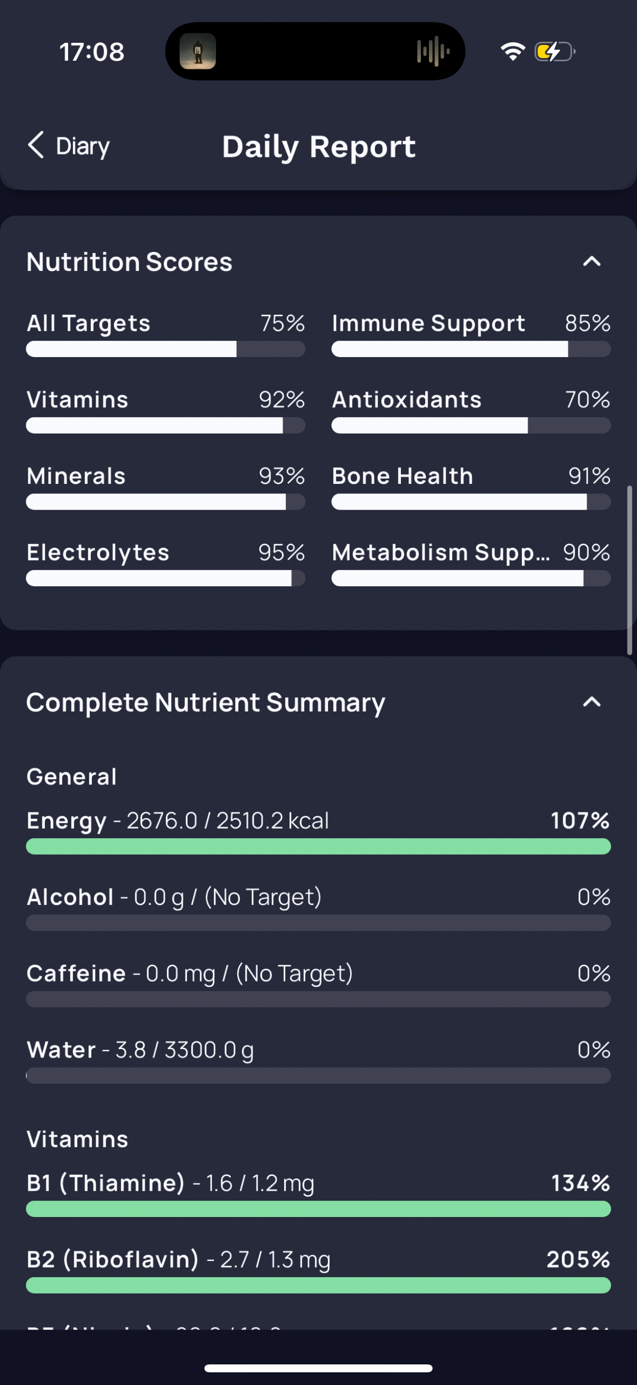The height and width of the screenshot is (1385, 637).
Task: Tap the B2 (Riboflavin) nutrient row
Action: tap(318, 1270)
